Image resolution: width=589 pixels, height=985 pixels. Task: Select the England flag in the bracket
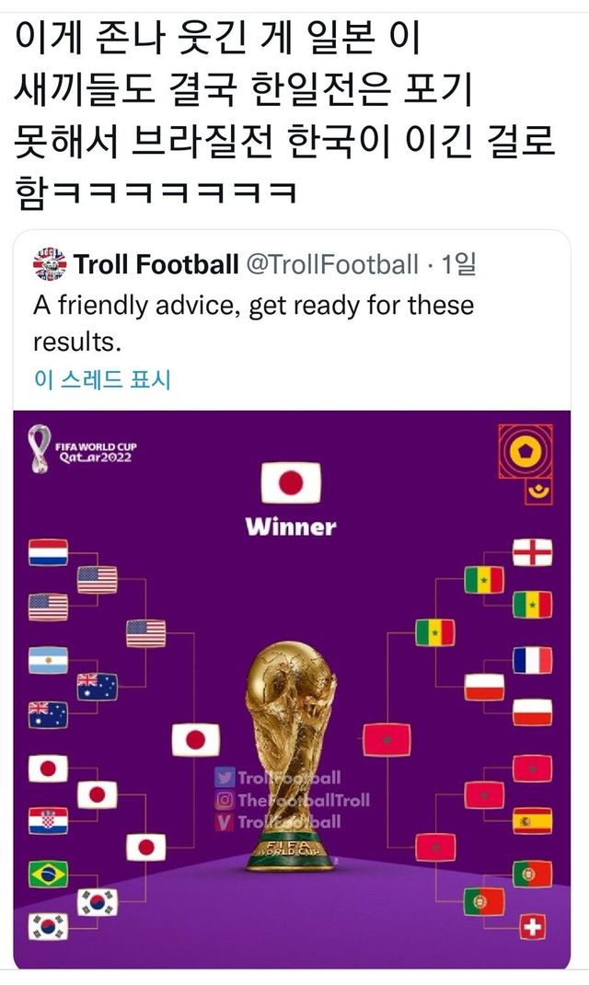[532, 552]
